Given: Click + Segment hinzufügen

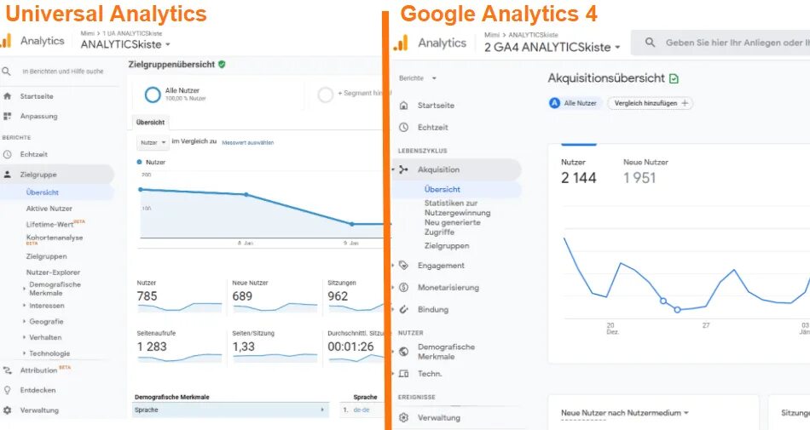Looking at the screenshot, I should [x=362, y=94].
